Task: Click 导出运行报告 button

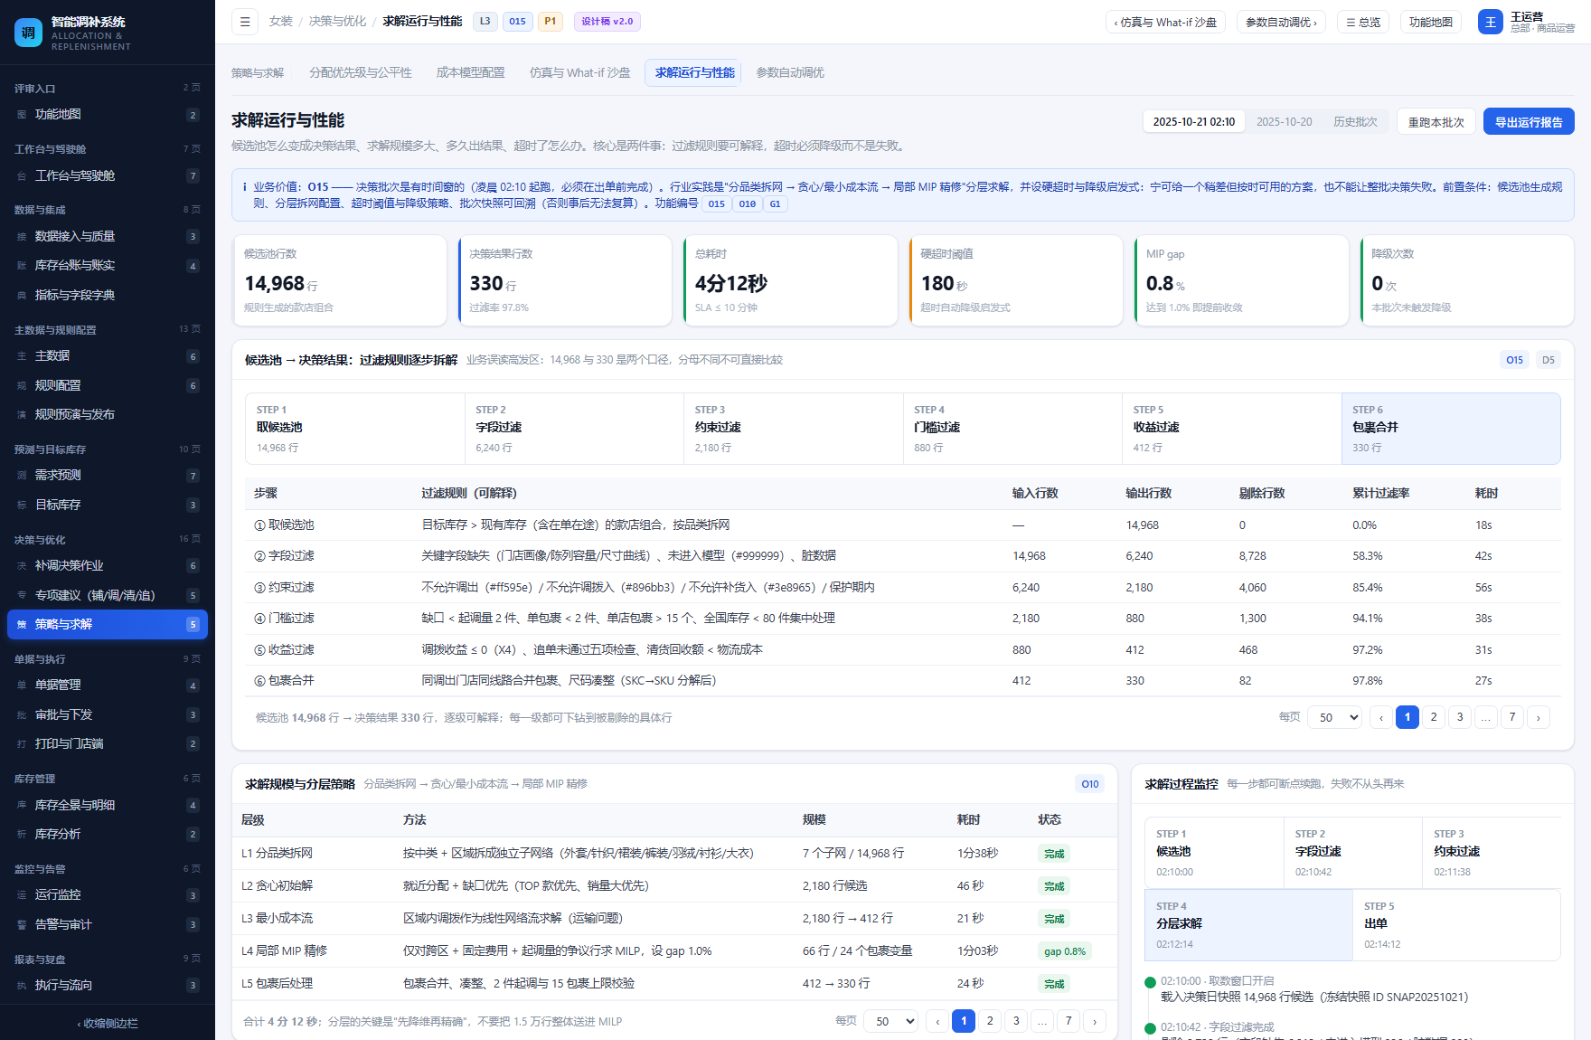Action: coord(1529,121)
